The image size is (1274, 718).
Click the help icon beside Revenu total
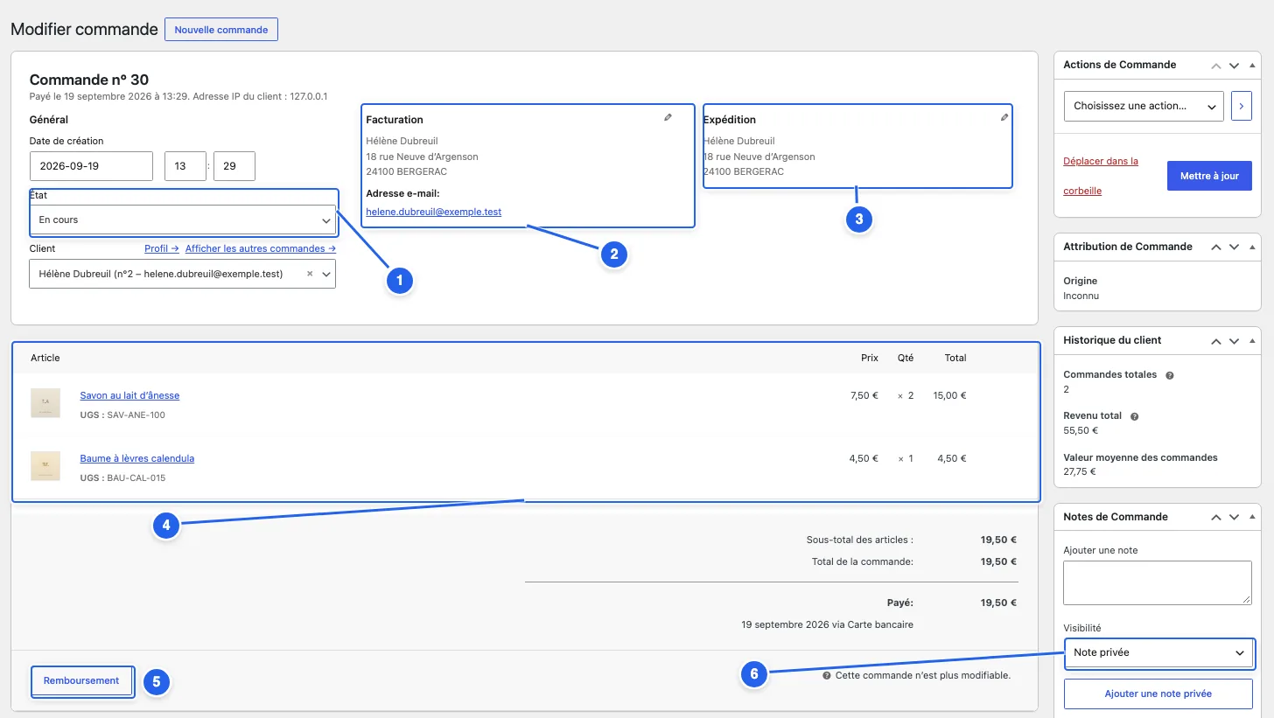pos(1135,417)
